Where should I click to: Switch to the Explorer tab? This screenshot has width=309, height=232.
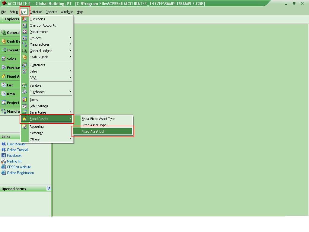pos(12,19)
